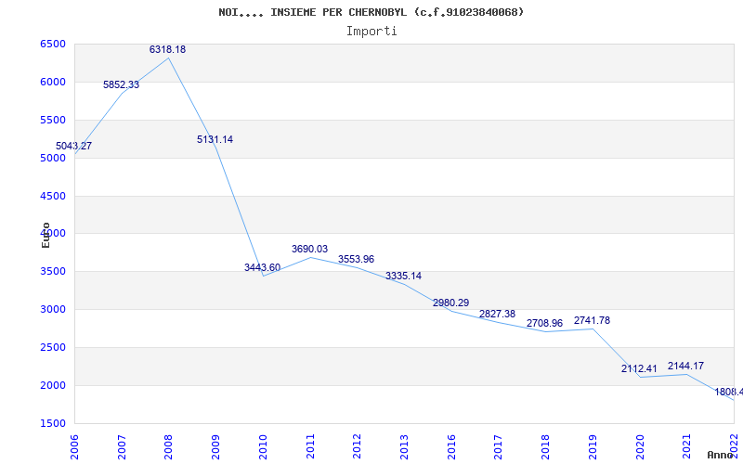Viewport: 743px width, 464px height.
Task: Select the 2741.78 data label
Action: [592, 320]
